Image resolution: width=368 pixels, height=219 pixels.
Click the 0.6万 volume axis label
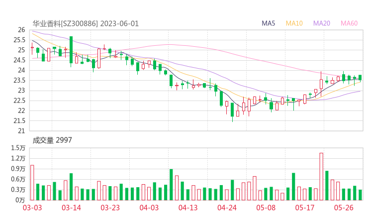(x=18, y=179)
